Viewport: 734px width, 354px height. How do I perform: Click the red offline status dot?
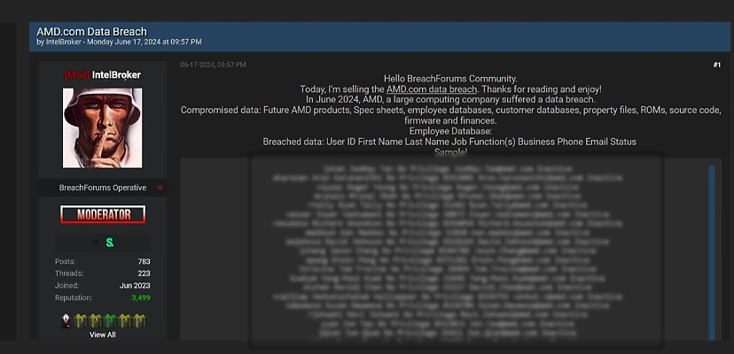[x=160, y=188]
